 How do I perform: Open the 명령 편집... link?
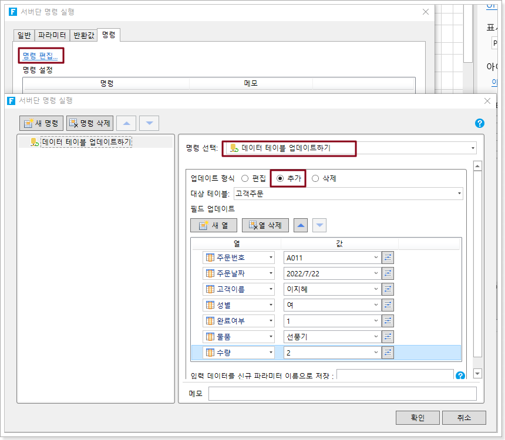[40, 56]
